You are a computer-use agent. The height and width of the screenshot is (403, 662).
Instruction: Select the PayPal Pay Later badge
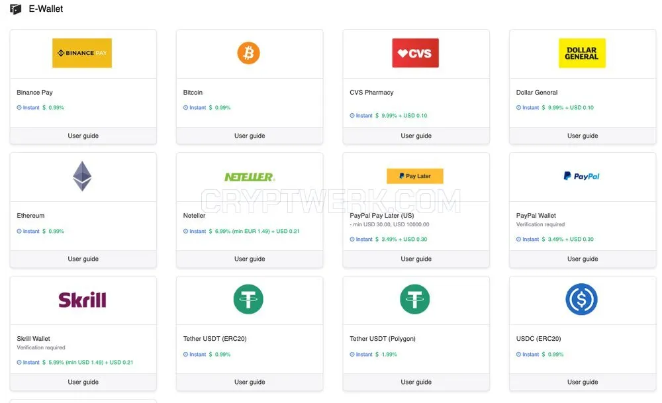click(415, 176)
